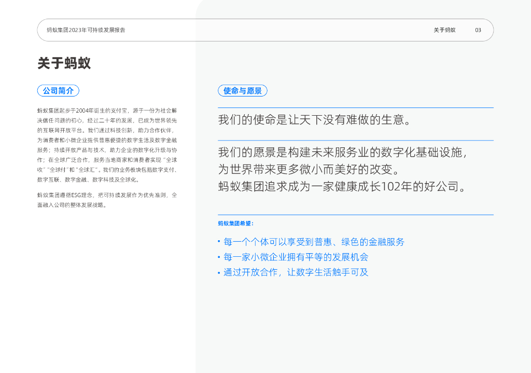Click the line 我们的愿景是构建未来服务业的数字化基础设施
The width and height of the screenshot is (531, 373).
pyautogui.click(x=343, y=153)
